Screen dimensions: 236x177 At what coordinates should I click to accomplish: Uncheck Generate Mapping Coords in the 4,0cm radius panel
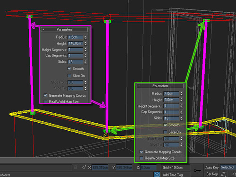pos(141,152)
